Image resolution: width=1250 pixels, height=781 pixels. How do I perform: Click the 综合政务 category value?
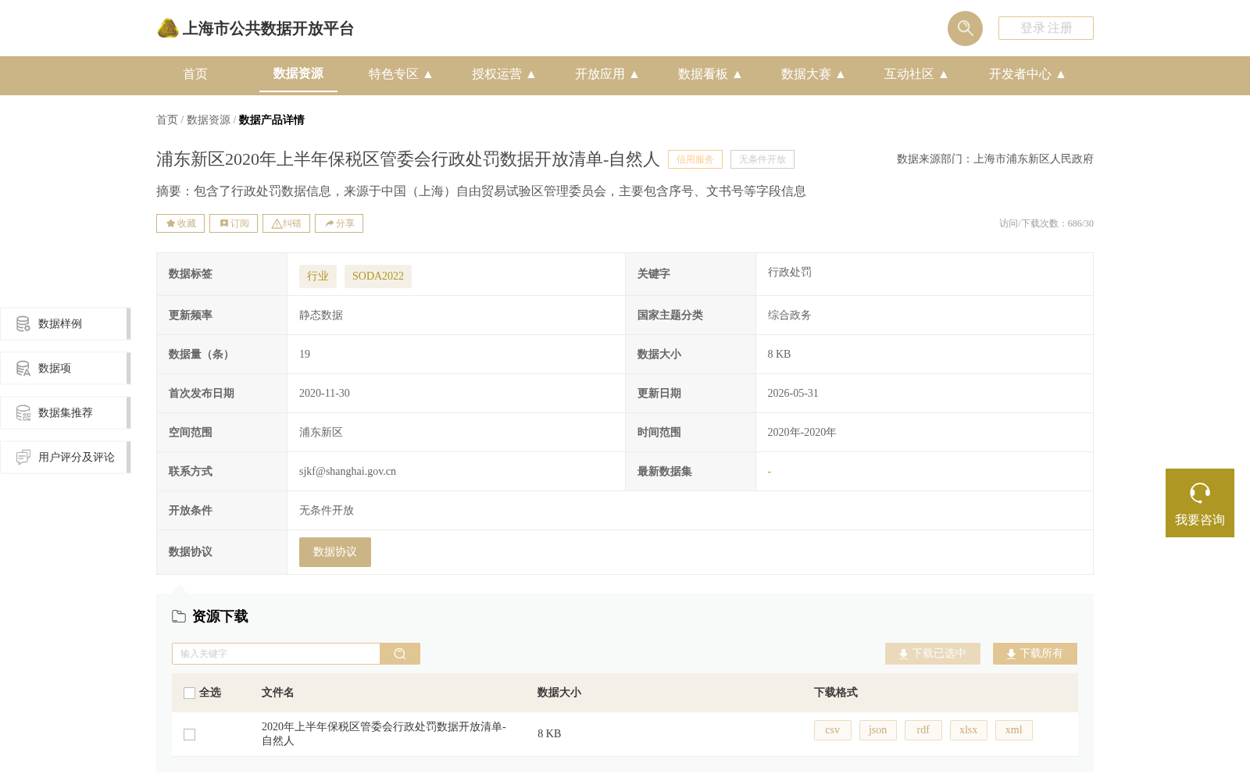coord(790,315)
